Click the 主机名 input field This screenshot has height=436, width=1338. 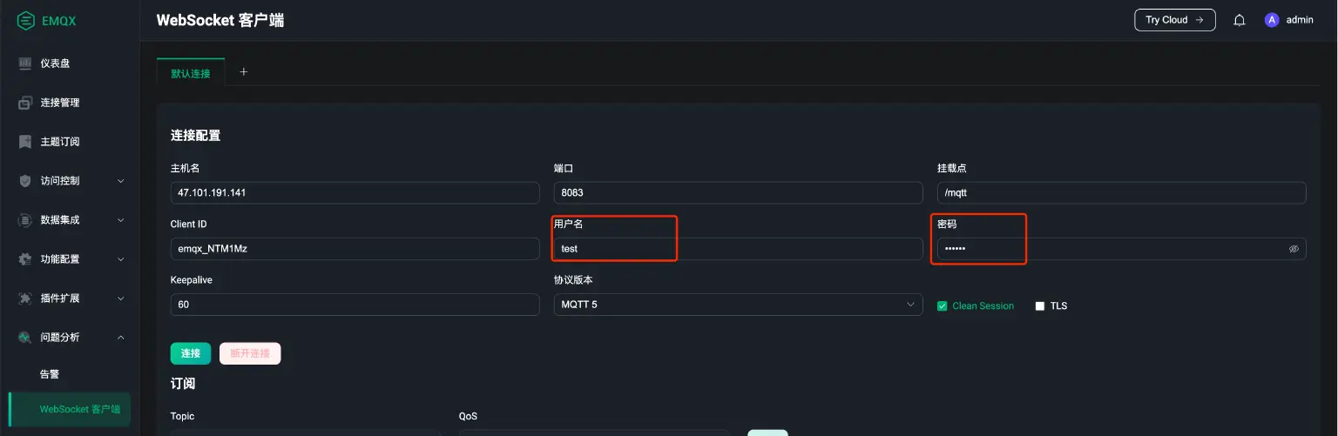point(355,193)
